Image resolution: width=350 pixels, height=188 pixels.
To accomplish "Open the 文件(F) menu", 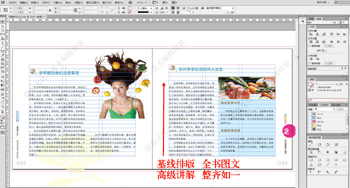I will 12,2.
